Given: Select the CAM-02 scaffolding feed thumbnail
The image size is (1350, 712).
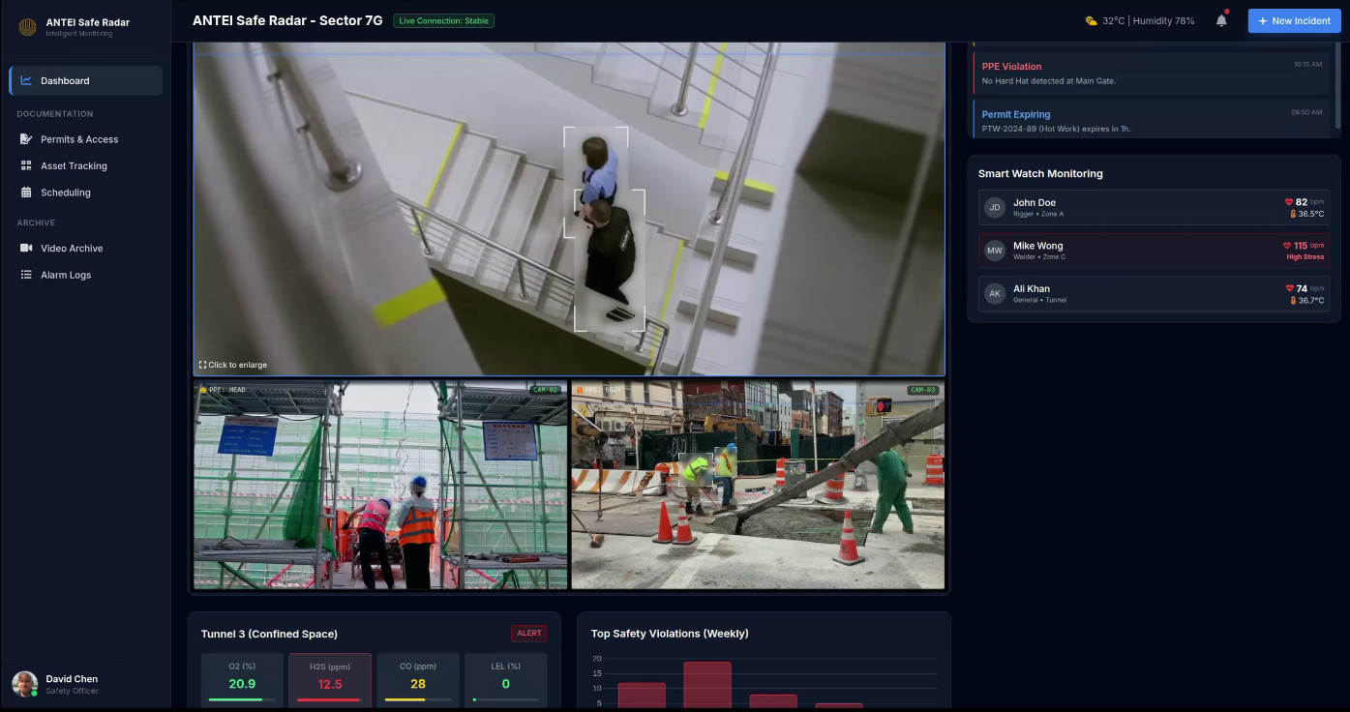Looking at the screenshot, I should (380, 485).
